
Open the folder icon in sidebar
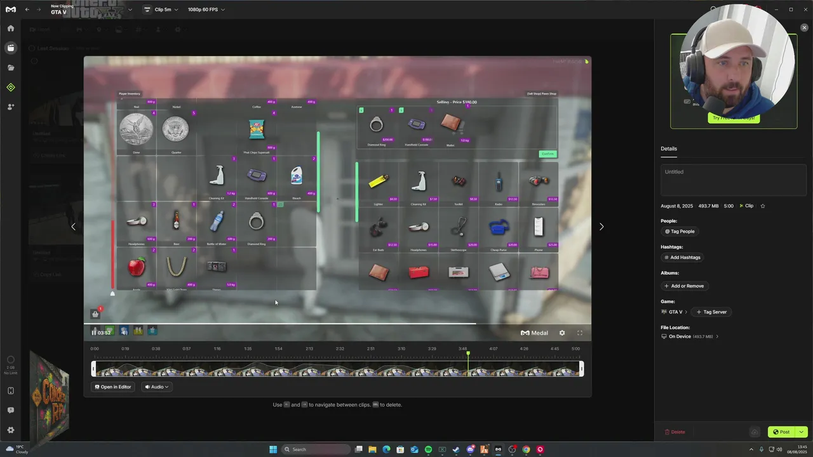tap(10, 67)
